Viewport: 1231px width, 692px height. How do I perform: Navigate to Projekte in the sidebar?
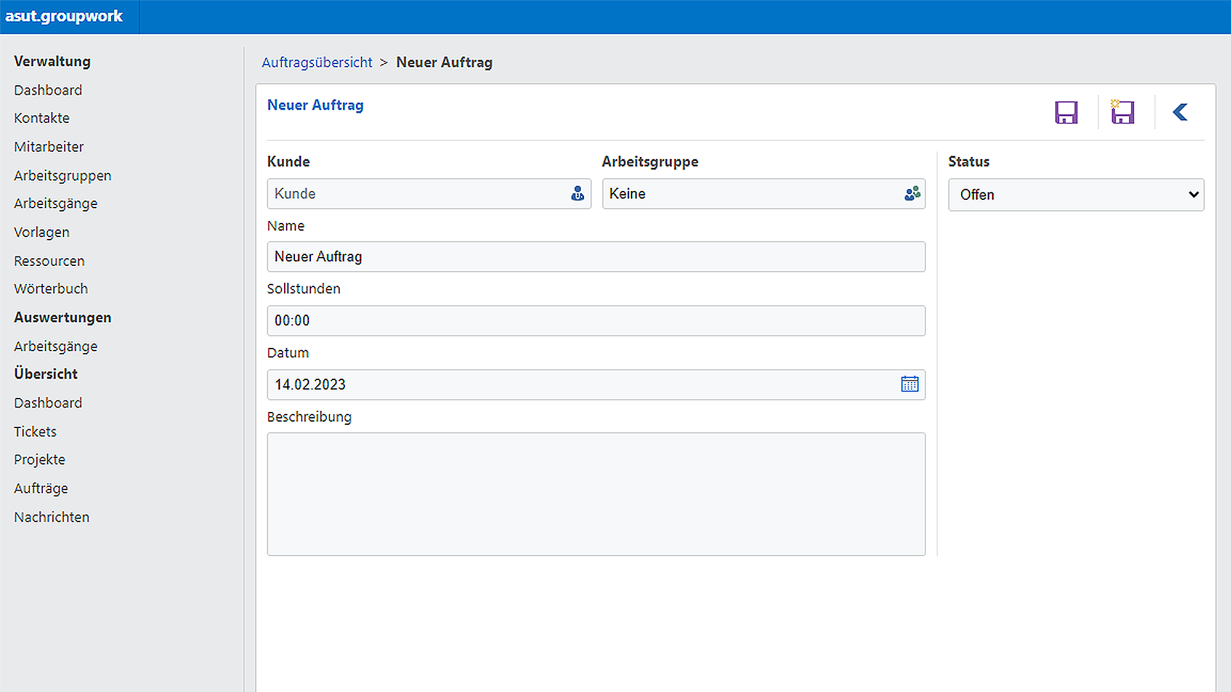40,460
